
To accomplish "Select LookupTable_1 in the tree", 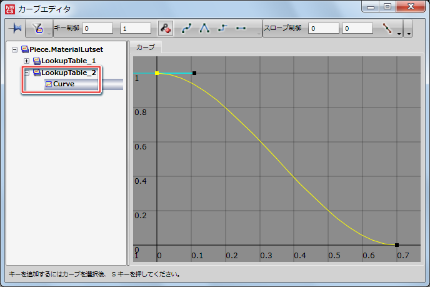I will pos(69,61).
